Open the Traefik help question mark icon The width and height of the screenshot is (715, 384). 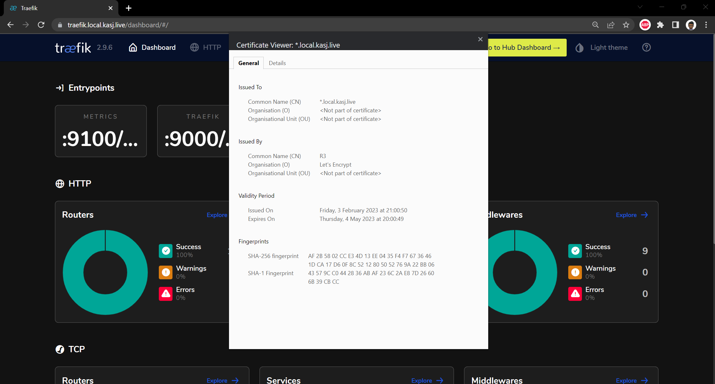coord(646,48)
